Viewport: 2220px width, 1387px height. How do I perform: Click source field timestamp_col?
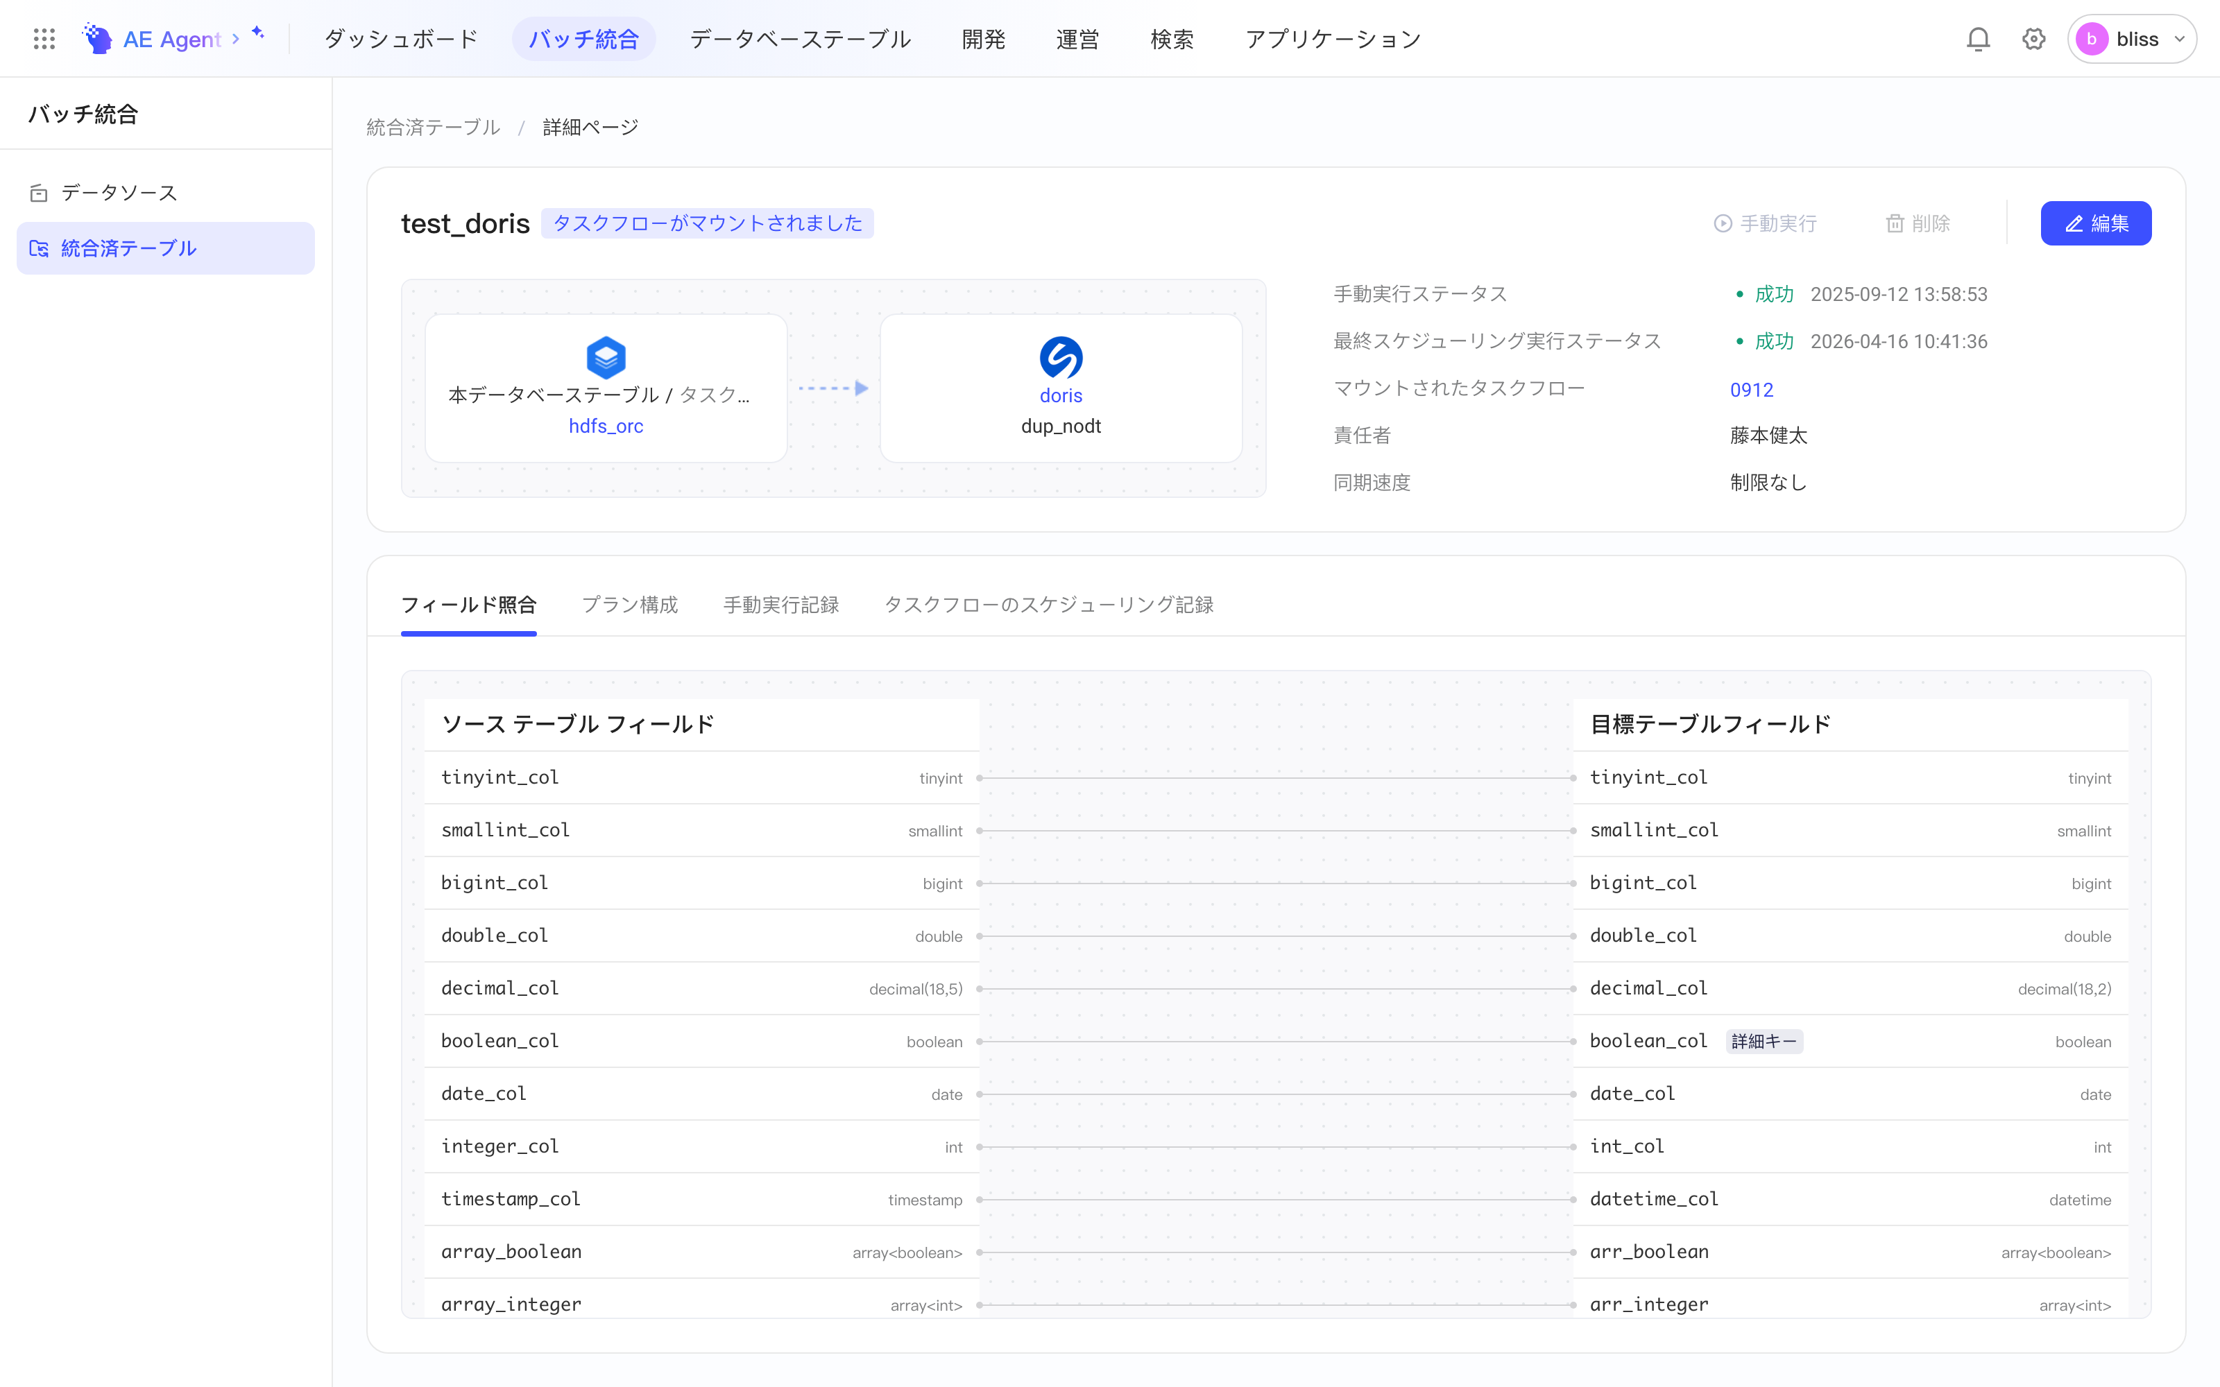tap(511, 1199)
